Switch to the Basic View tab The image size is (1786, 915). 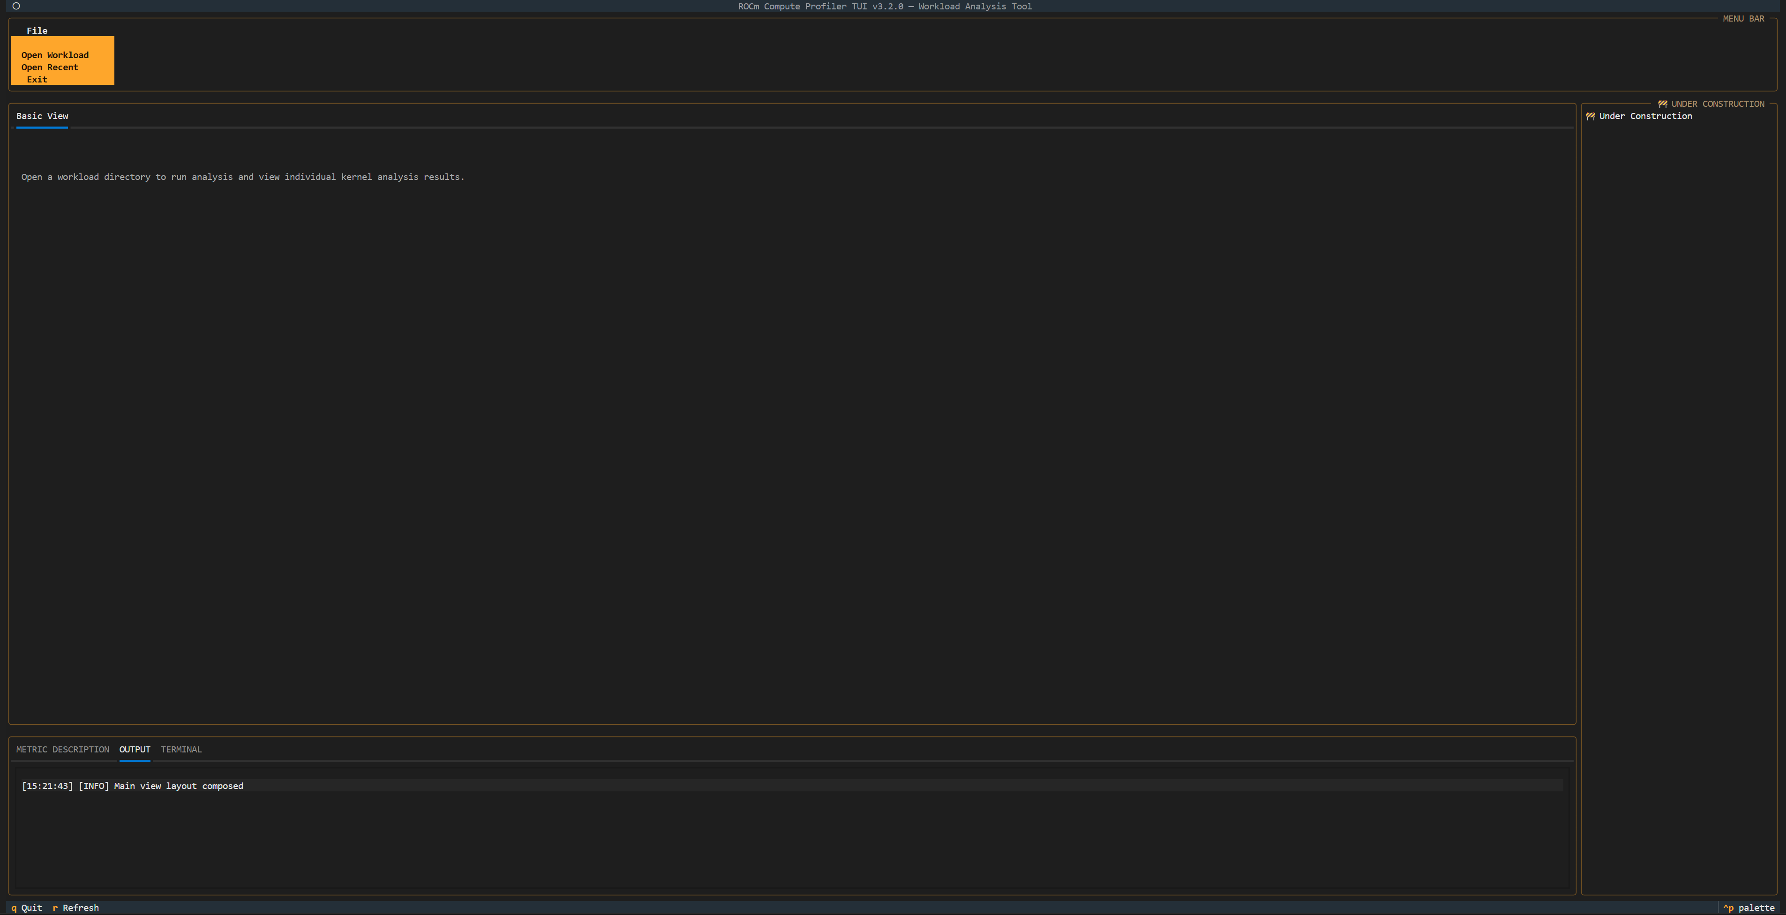point(42,116)
